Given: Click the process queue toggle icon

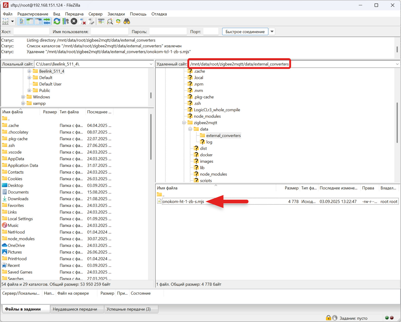Looking at the screenshot, I should pos(65,21).
